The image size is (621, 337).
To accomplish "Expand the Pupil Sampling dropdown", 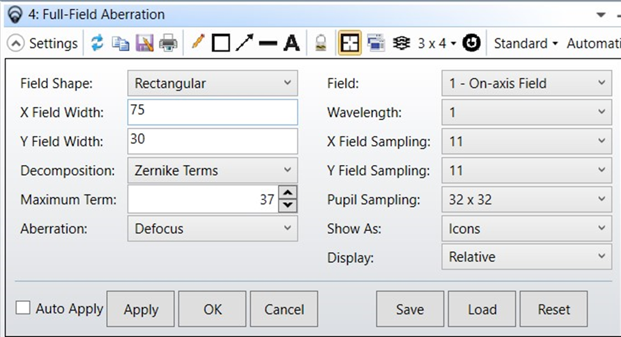I will coord(526,200).
